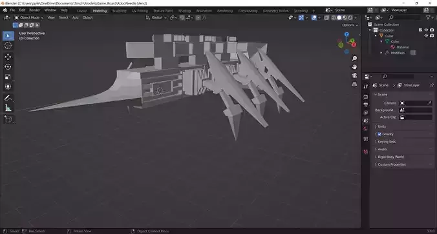Open the Output properties tab

click(x=366, y=105)
